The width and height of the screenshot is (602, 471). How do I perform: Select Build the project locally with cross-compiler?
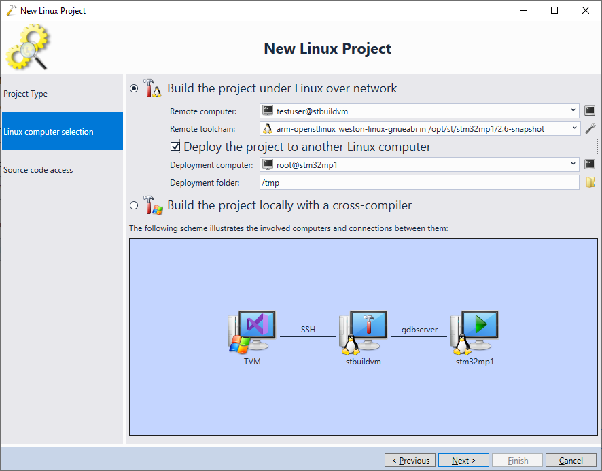tap(134, 205)
